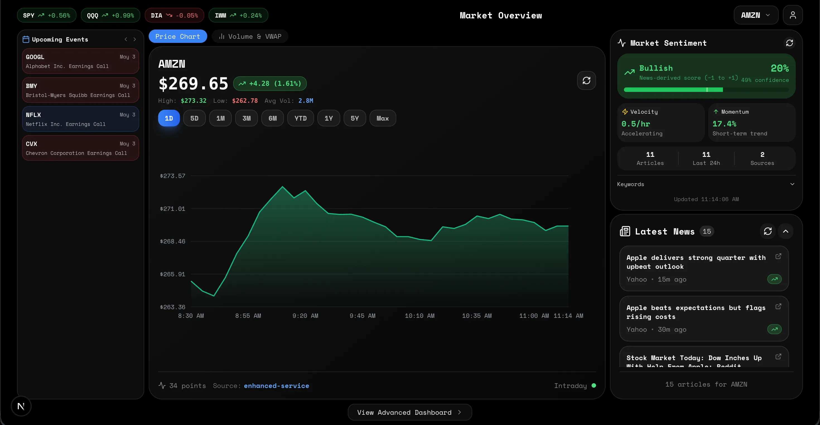
Task: Open the AMZN ticker dropdown
Action: [x=756, y=15]
